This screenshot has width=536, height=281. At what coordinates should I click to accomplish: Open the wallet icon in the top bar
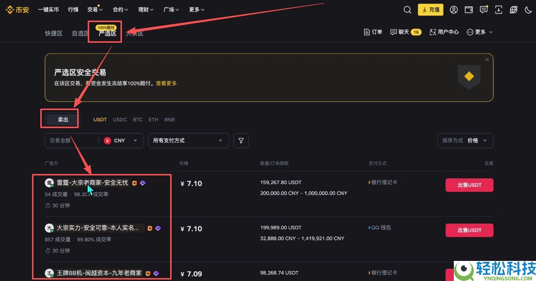click(x=469, y=9)
